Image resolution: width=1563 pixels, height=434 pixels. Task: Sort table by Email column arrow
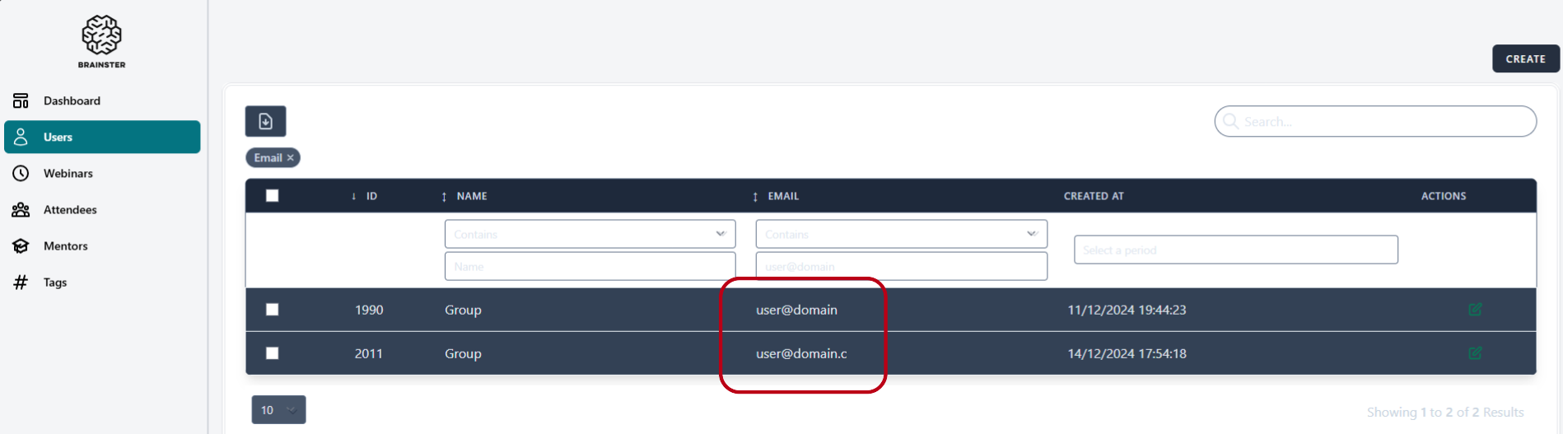(755, 196)
